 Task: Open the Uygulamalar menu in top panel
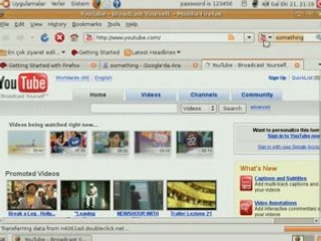point(29,3)
